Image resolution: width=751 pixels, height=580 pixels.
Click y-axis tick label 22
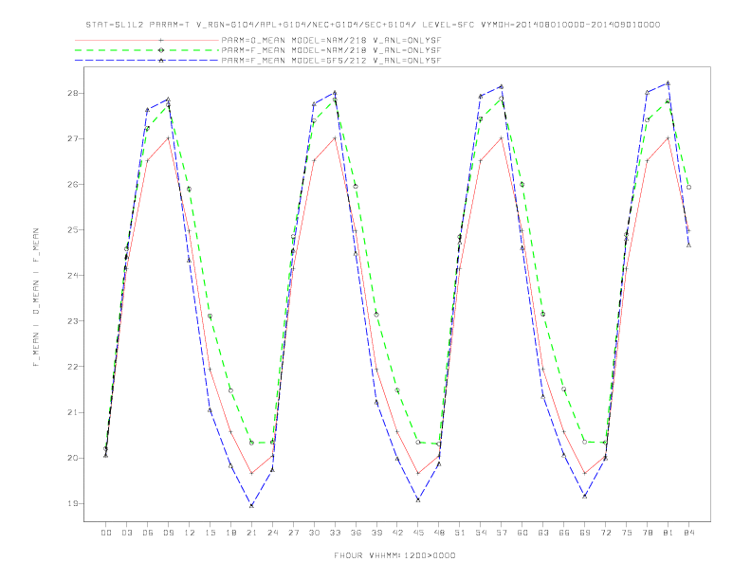click(x=72, y=367)
